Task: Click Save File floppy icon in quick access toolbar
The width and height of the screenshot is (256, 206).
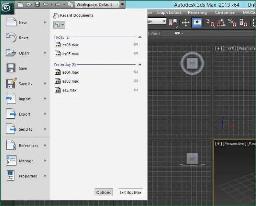Action: (37, 4)
